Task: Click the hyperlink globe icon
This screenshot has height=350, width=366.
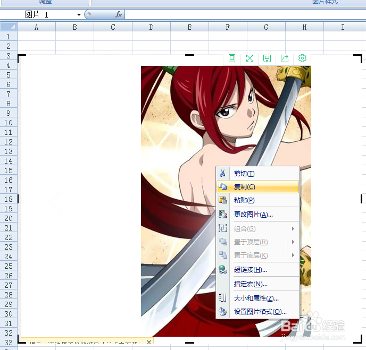Action: click(x=223, y=269)
